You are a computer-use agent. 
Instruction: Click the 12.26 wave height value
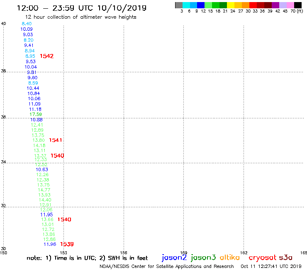tap(42, 175)
